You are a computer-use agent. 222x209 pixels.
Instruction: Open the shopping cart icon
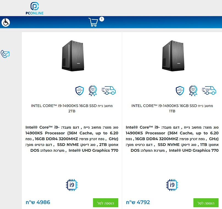coord(93,22)
